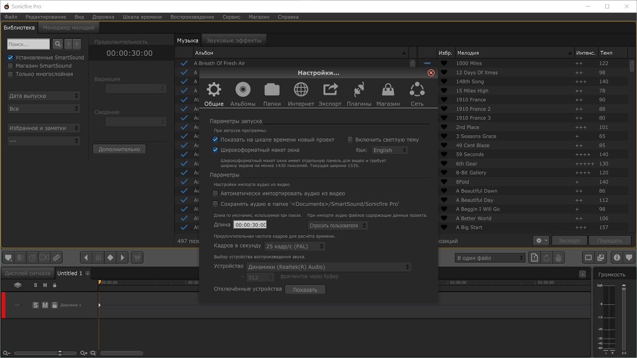Solo Дорожка 1 with the S button
This screenshot has height=358, width=637.
[35, 305]
